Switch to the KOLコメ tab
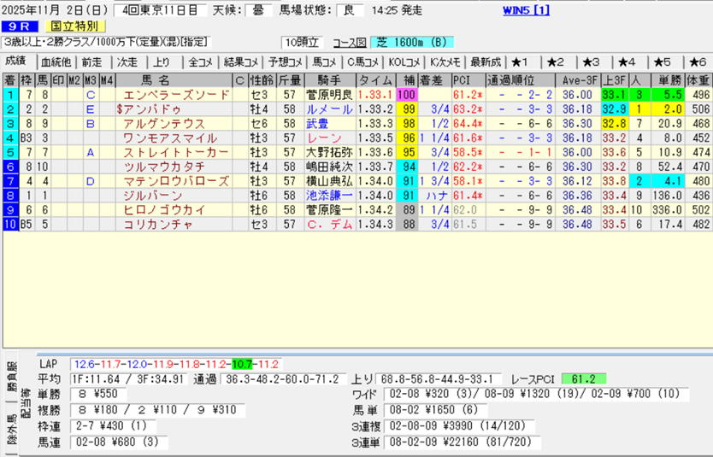Screen dimensions: 713x457 tap(404, 62)
